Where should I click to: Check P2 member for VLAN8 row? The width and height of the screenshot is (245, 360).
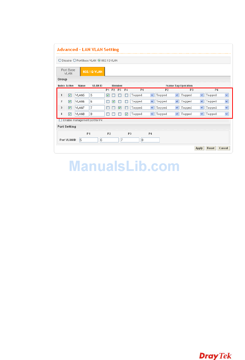click(113, 114)
